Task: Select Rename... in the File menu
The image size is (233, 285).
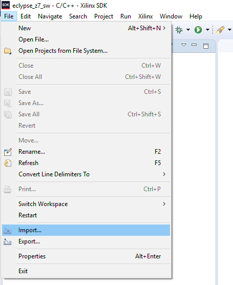Action: pos(86,152)
